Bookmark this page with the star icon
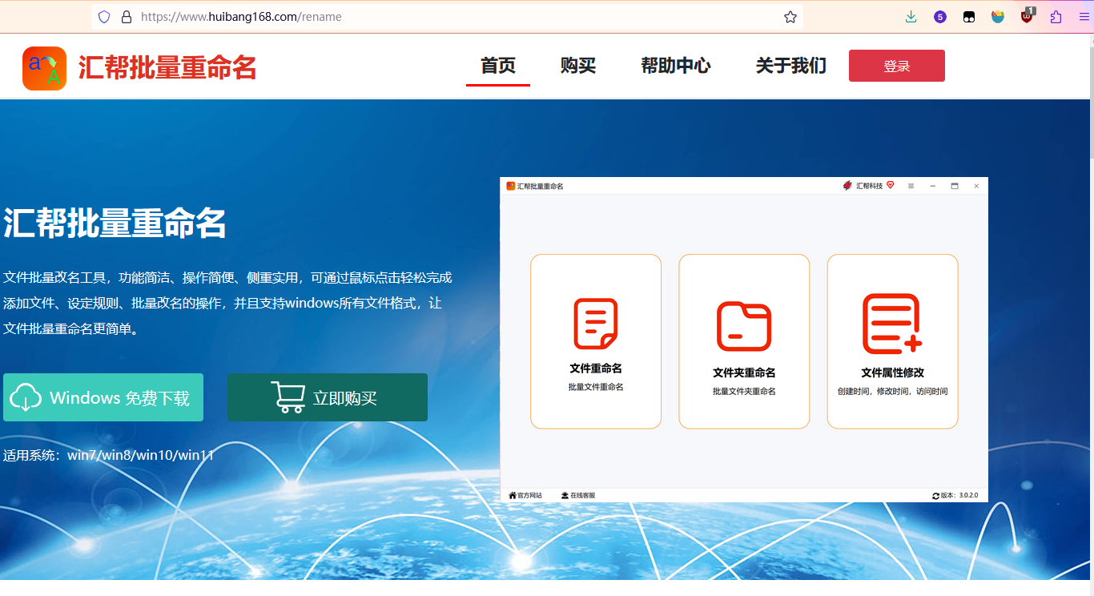 tap(790, 17)
